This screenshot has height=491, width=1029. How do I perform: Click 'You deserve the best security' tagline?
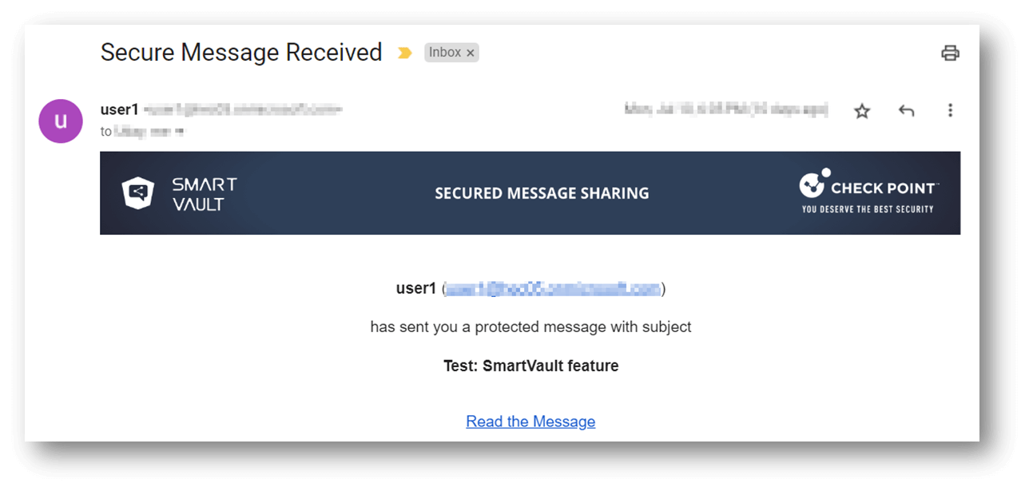click(x=868, y=209)
